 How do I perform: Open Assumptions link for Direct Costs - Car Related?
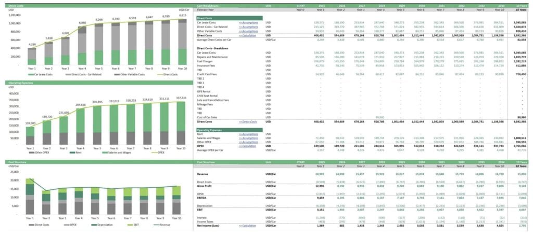click(x=248, y=27)
